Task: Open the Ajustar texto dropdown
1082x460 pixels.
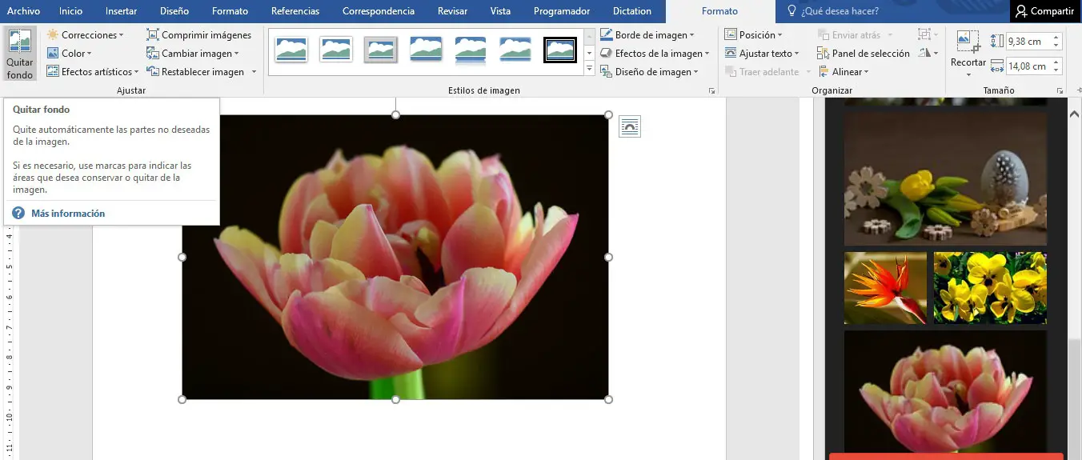Action: [x=763, y=54]
